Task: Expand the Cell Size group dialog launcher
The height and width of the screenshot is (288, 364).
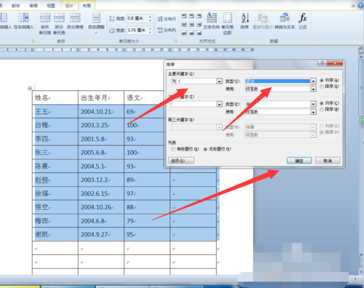Action: (x=175, y=41)
